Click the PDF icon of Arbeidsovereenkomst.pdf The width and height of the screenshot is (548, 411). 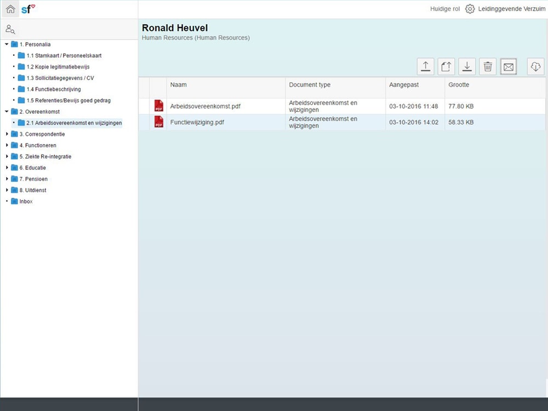159,106
